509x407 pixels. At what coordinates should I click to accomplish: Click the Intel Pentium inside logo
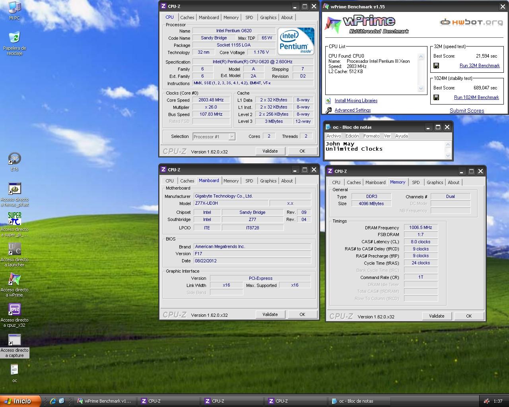click(295, 41)
